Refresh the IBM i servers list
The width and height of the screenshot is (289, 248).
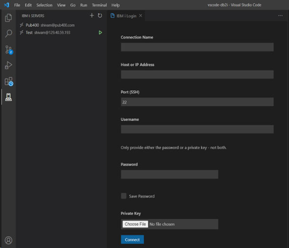click(x=100, y=16)
